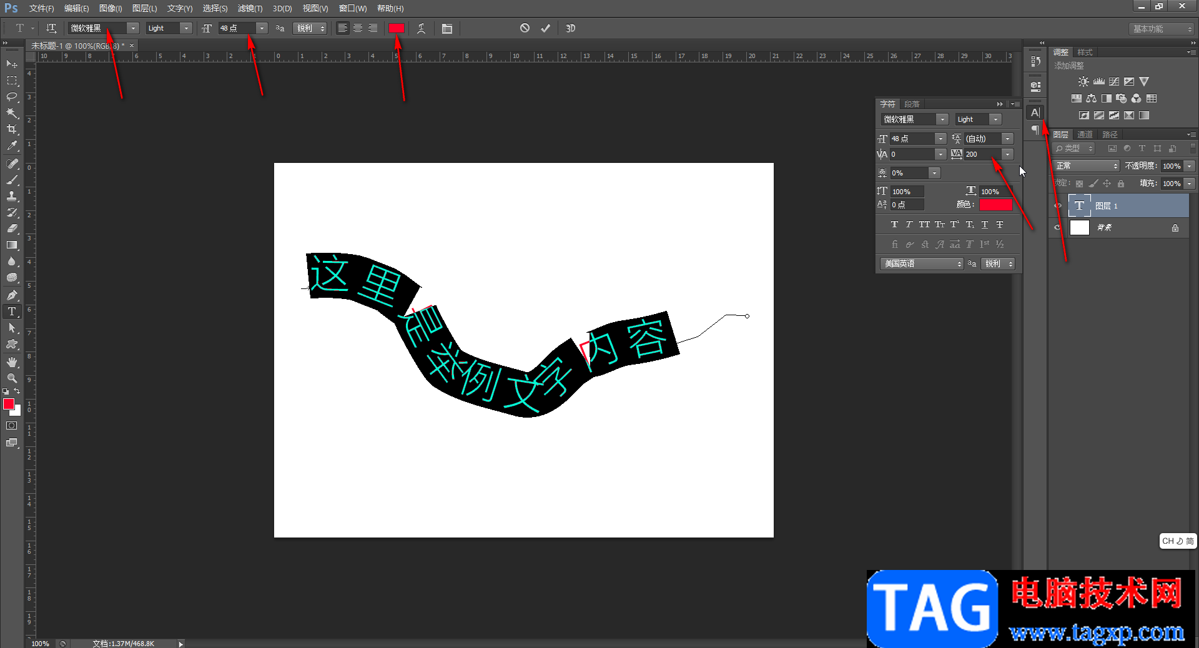Open Character panel font family dropdown
Viewport: 1199px width, 648px height.
[942, 119]
